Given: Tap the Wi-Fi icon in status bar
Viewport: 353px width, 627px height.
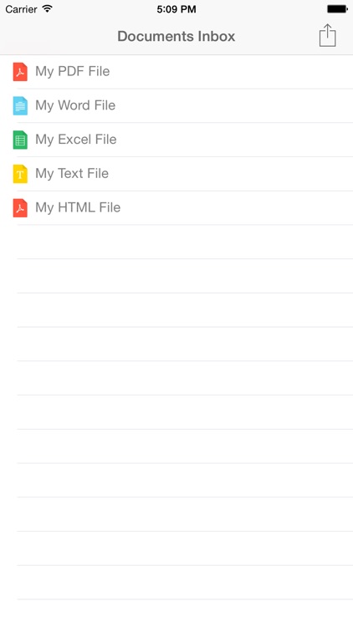Looking at the screenshot, I should pyautogui.click(x=48, y=9).
